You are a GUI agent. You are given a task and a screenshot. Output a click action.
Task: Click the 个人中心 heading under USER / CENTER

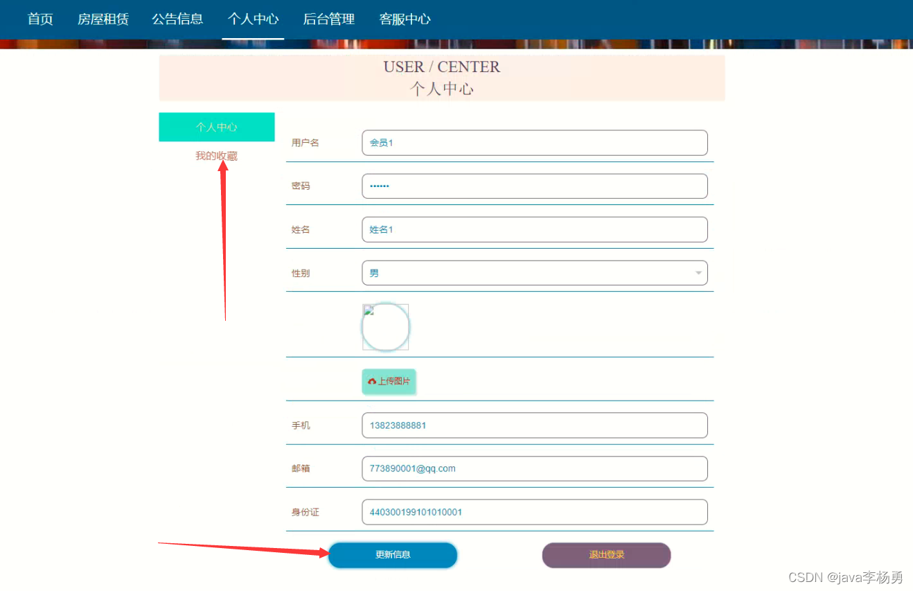point(442,89)
